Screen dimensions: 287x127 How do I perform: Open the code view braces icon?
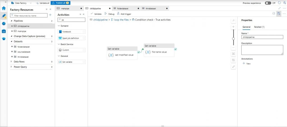pyautogui.click(x=274, y=13)
